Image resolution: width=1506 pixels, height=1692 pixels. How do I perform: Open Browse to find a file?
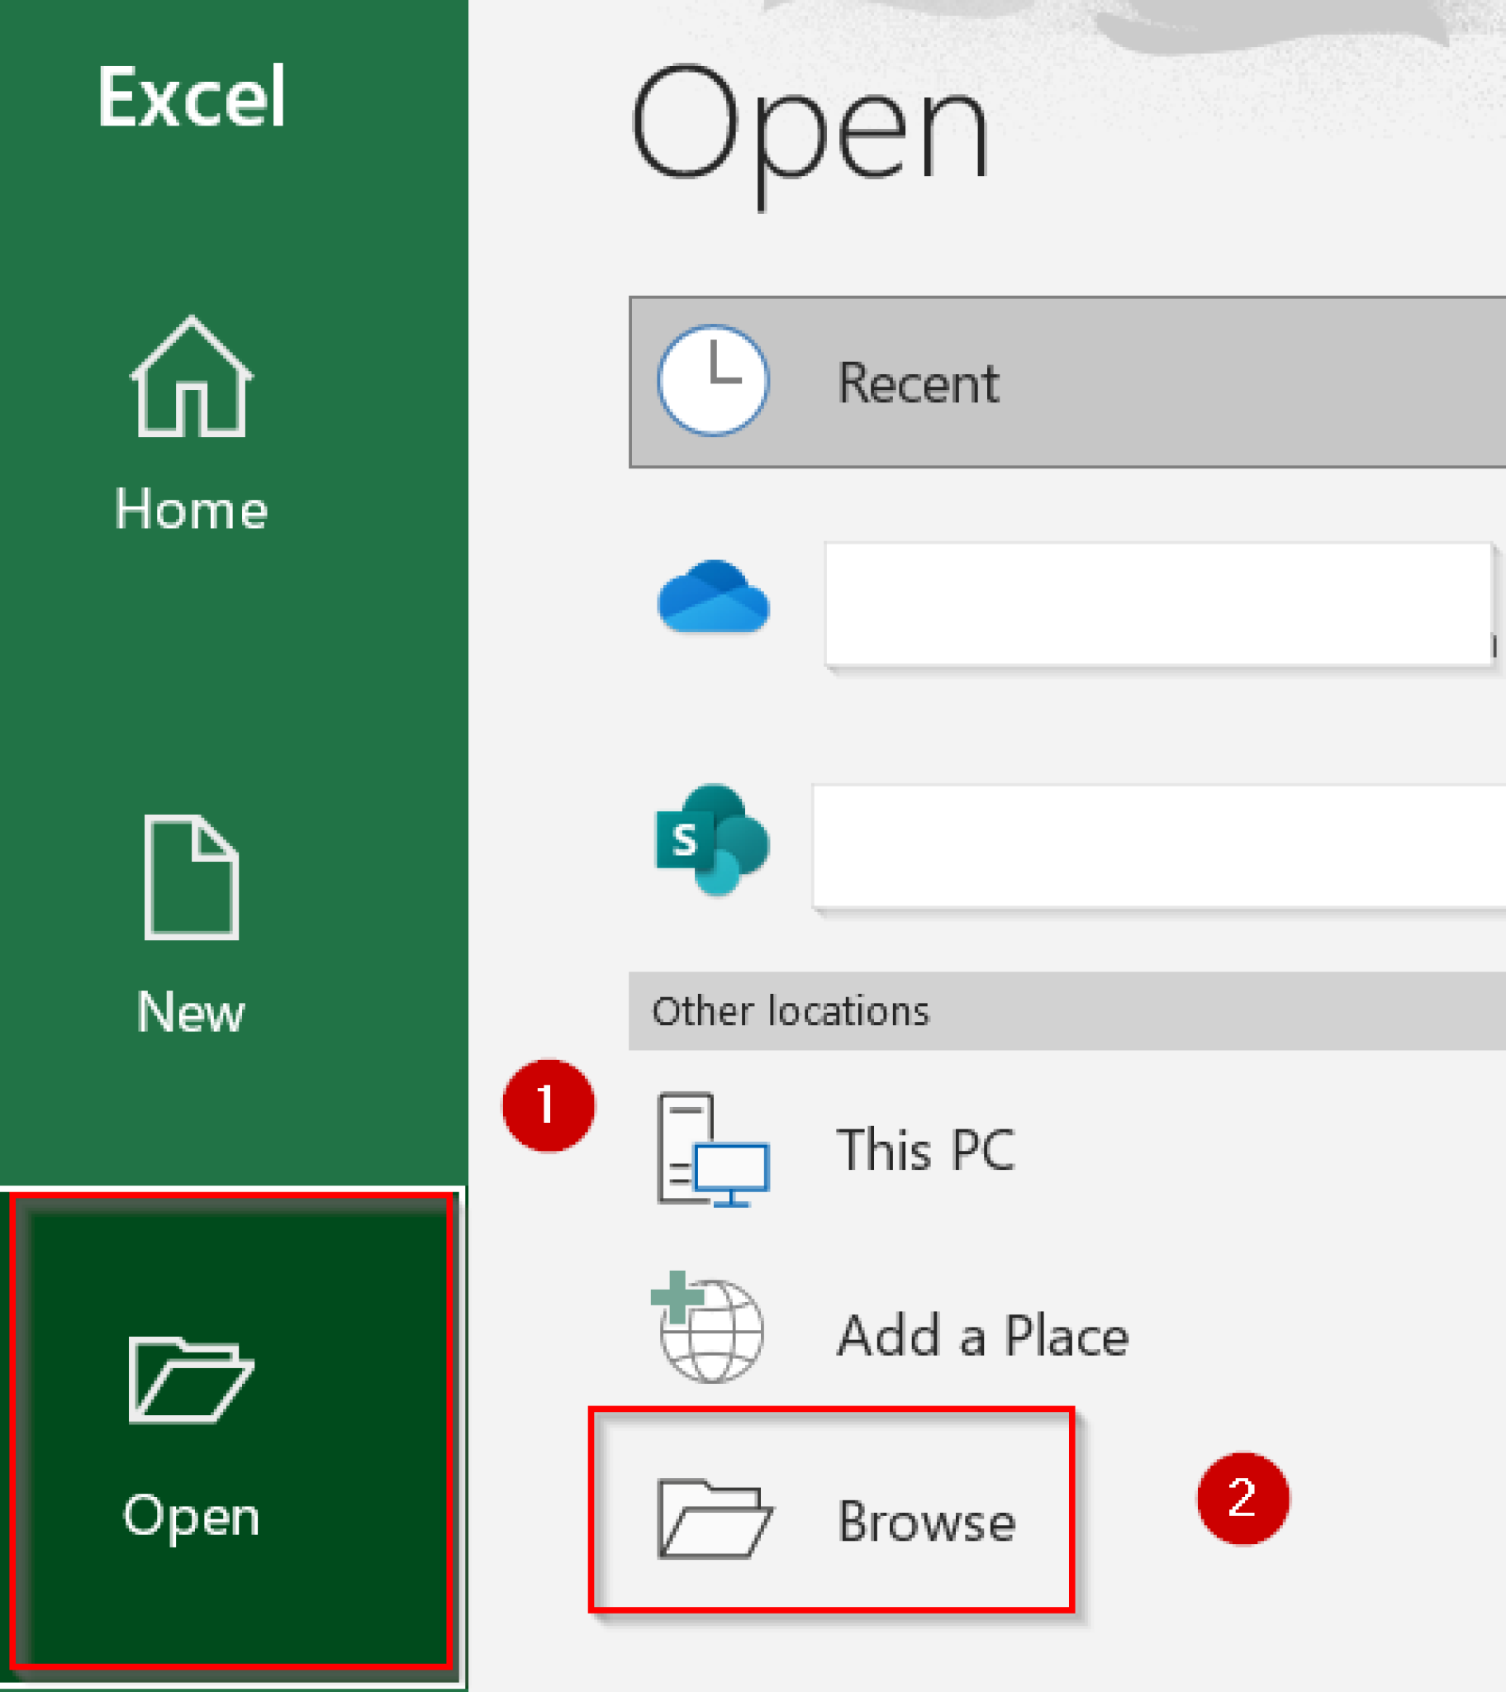926,1522
